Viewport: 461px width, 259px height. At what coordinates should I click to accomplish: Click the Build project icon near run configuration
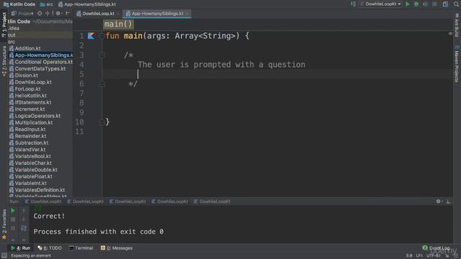pos(353,4)
